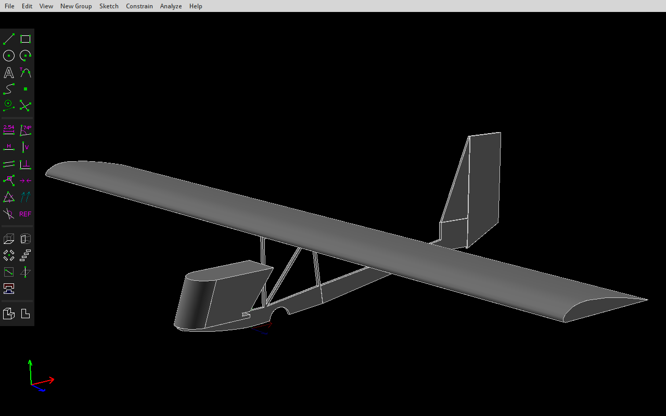Open the File menu

(9, 6)
